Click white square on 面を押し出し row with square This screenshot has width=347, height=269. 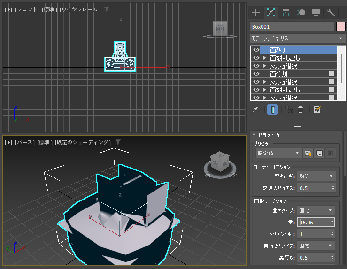pos(332,90)
